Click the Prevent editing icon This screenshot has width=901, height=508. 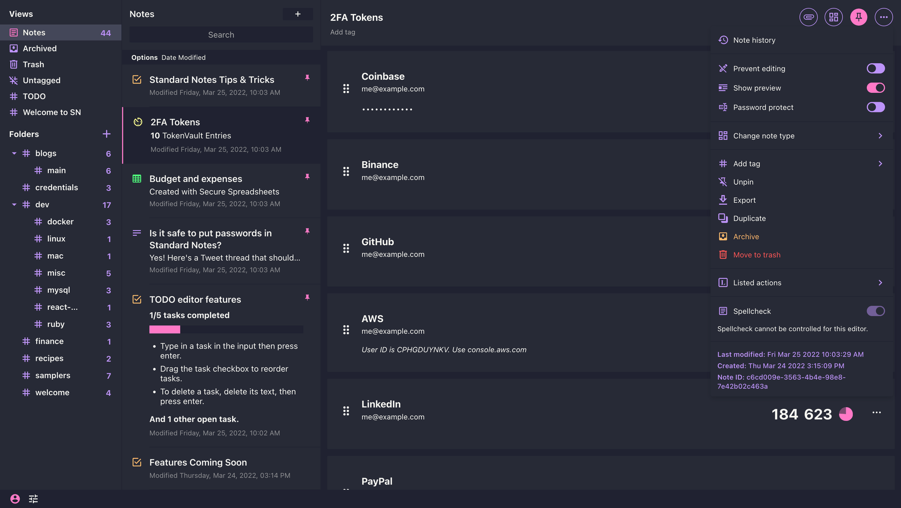(x=722, y=68)
